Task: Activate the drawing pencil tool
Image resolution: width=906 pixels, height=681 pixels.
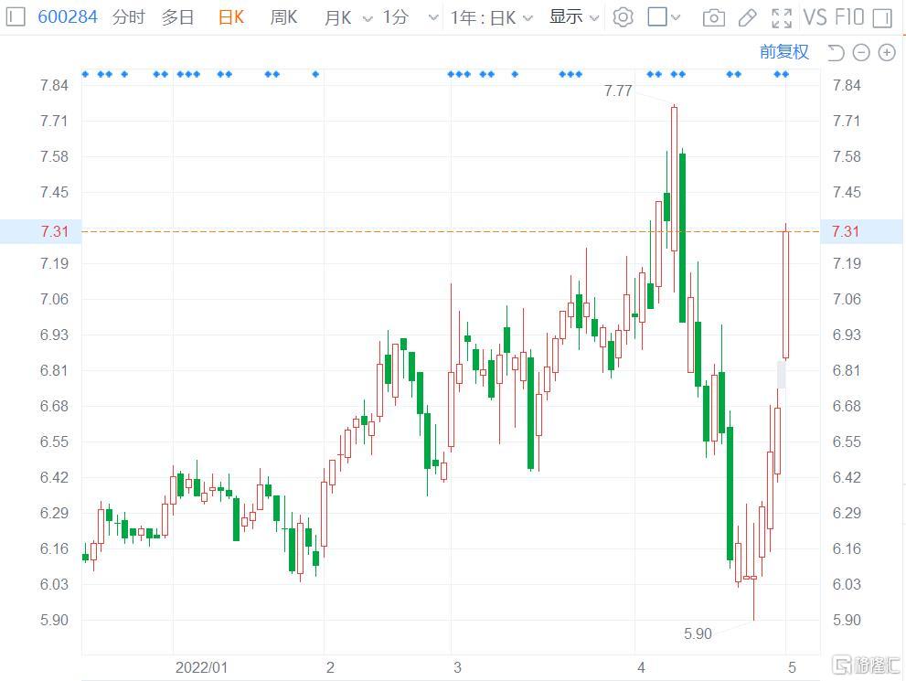Action: 748,18
